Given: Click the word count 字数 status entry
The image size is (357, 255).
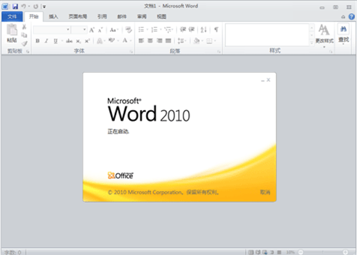Looking at the screenshot, I should click(x=13, y=252).
